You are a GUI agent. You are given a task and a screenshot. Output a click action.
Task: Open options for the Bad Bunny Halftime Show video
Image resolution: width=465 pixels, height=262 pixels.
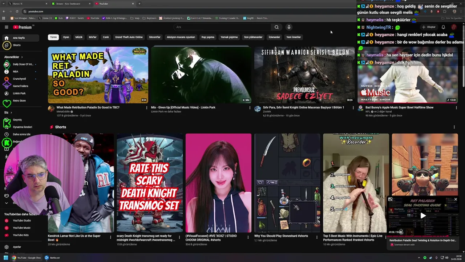click(456, 108)
